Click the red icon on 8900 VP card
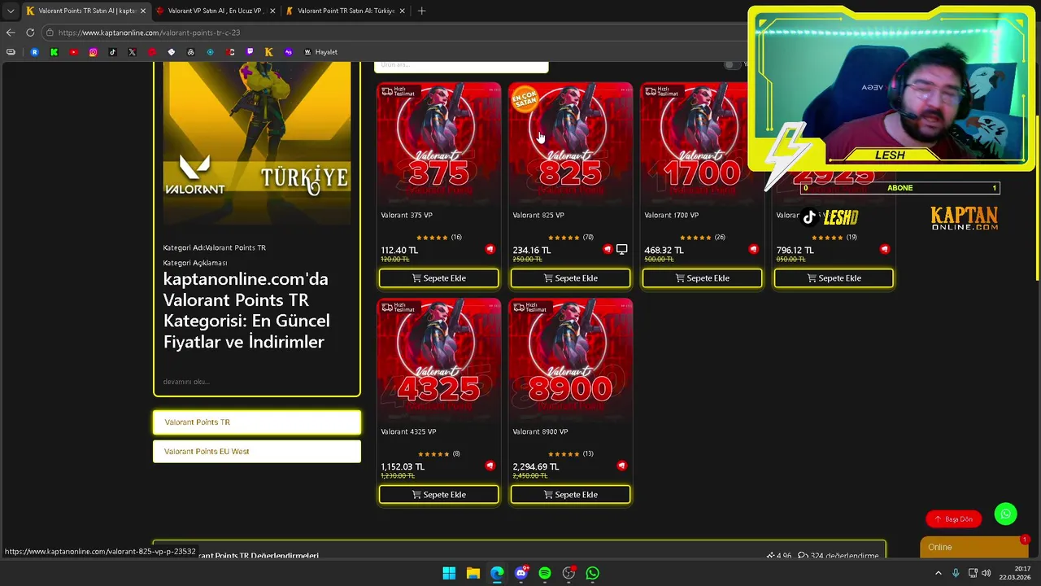The width and height of the screenshot is (1041, 586). (621, 466)
